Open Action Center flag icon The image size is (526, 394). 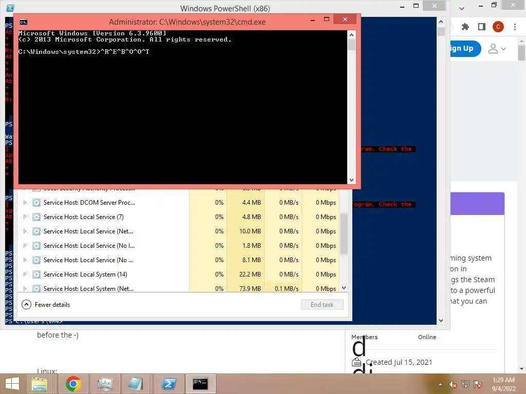478,384
